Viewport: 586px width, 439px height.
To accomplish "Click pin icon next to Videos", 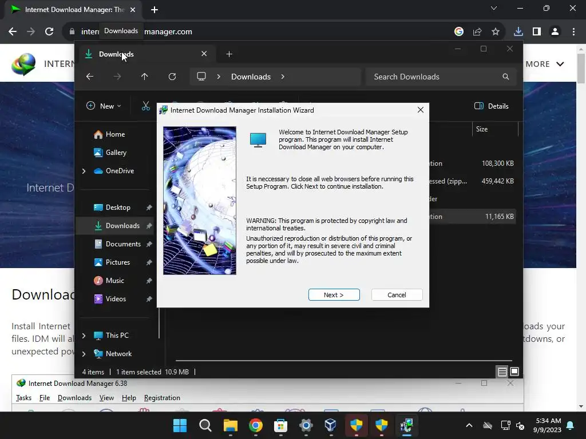I will 149,299.
